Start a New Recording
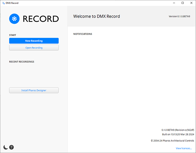 [34, 41]
